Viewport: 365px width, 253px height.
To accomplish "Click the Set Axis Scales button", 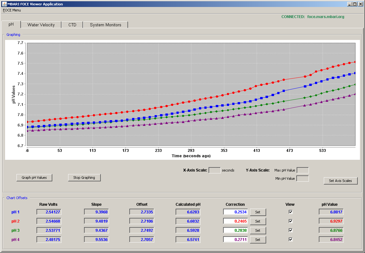I will (341, 181).
